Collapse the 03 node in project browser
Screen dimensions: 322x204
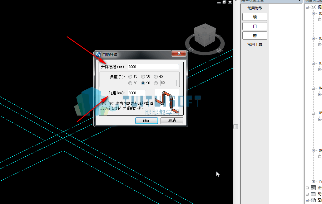point(313,63)
